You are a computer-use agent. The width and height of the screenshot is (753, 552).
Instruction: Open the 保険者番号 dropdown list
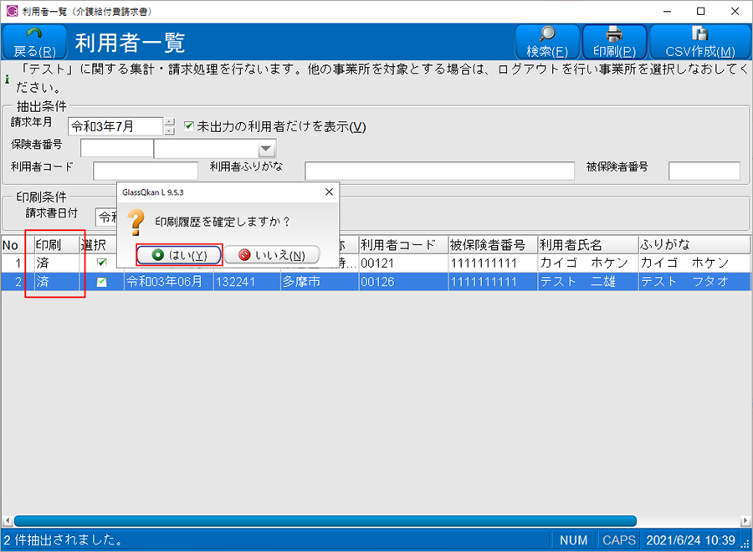(x=266, y=149)
